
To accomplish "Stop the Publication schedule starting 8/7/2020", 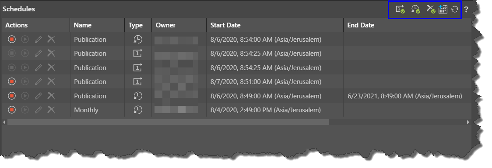I will (x=12, y=81).
